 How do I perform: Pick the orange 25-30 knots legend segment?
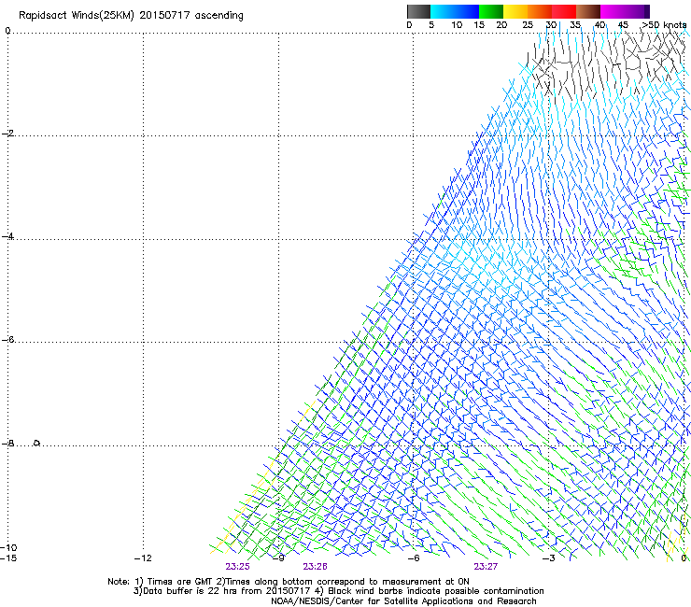pos(540,11)
